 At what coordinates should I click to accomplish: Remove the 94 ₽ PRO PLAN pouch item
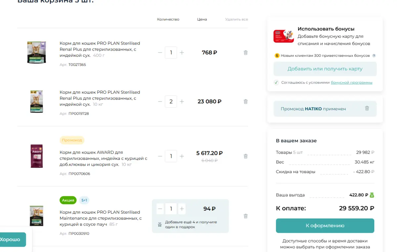click(x=245, y=216)
